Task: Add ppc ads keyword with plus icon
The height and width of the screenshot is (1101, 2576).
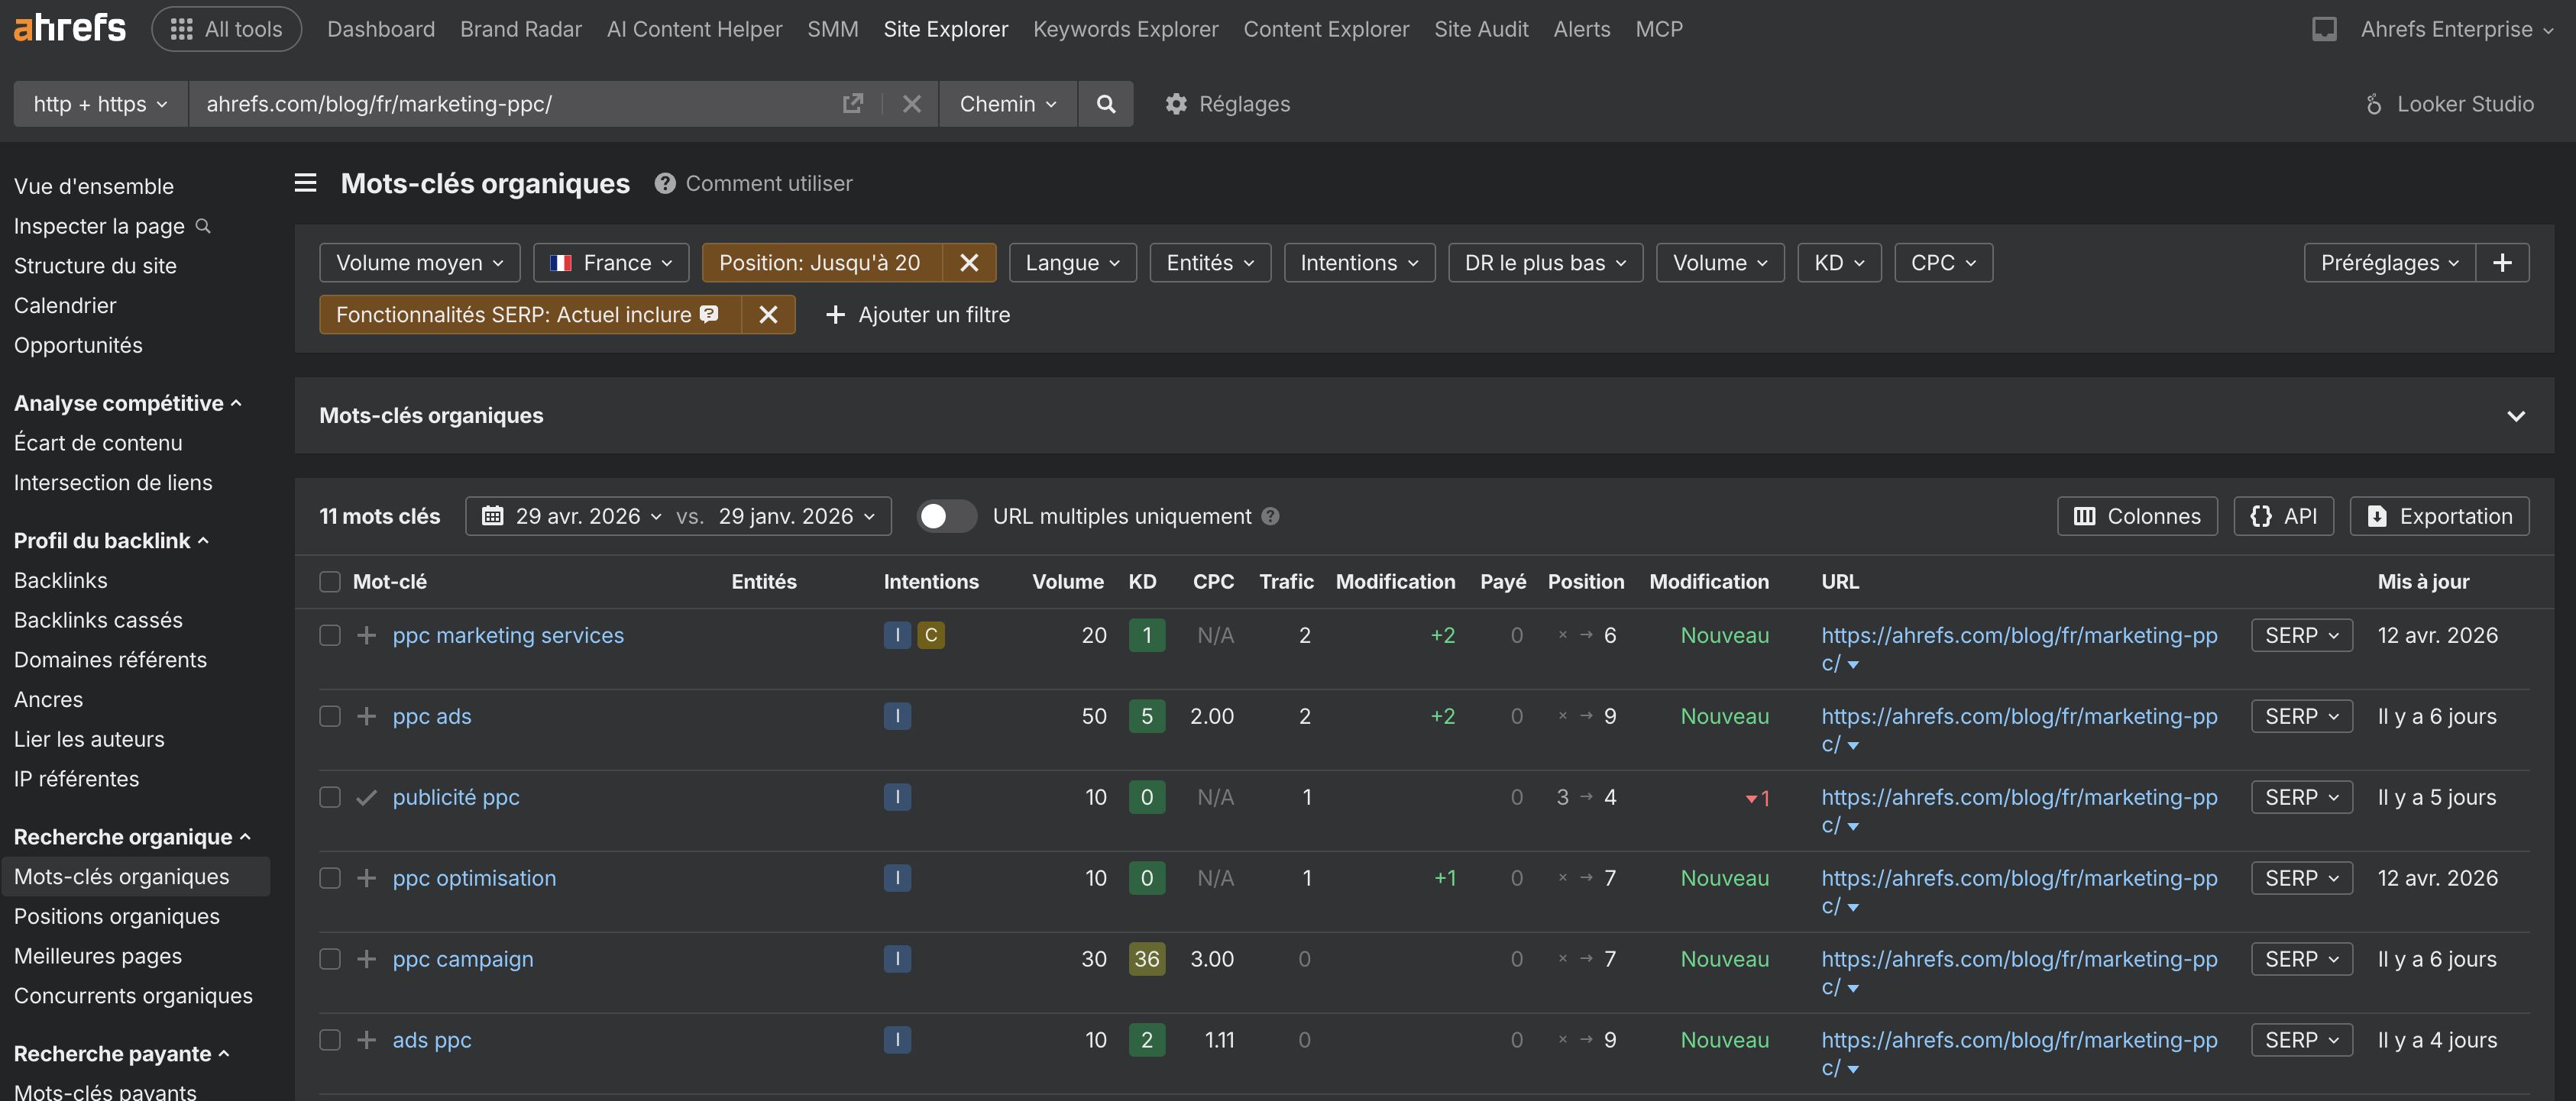Action: (367, 716)
